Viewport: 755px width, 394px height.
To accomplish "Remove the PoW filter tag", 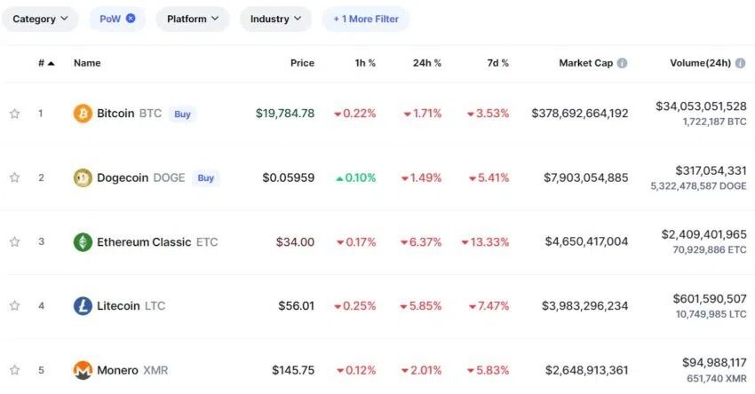I will click(x=131, y=19).
